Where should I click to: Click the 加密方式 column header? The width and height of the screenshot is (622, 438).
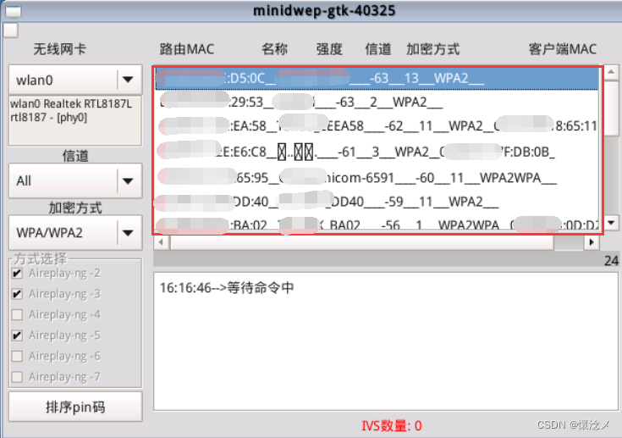432,49
